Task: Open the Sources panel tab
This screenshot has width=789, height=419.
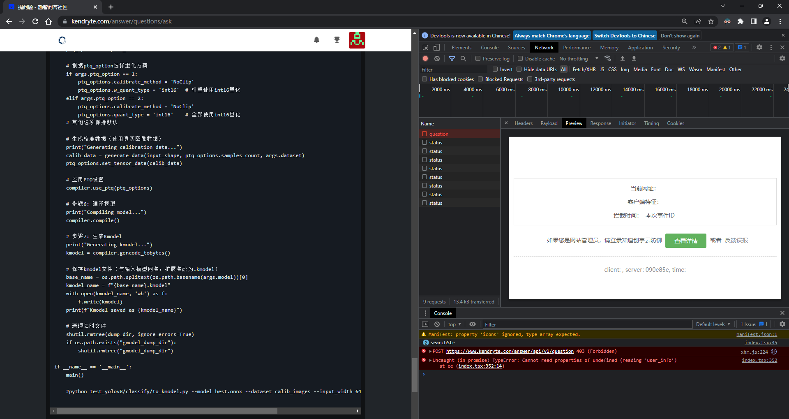Action: tap(516, 48)
